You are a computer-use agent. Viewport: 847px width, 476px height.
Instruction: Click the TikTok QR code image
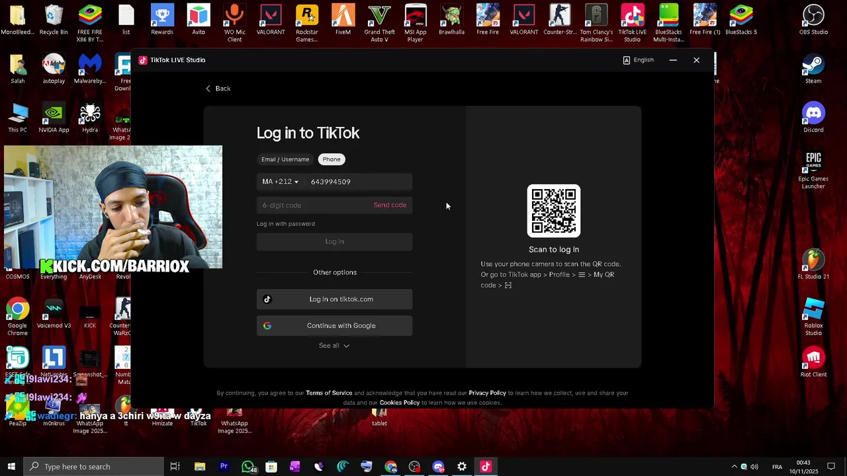pos(554,211)
